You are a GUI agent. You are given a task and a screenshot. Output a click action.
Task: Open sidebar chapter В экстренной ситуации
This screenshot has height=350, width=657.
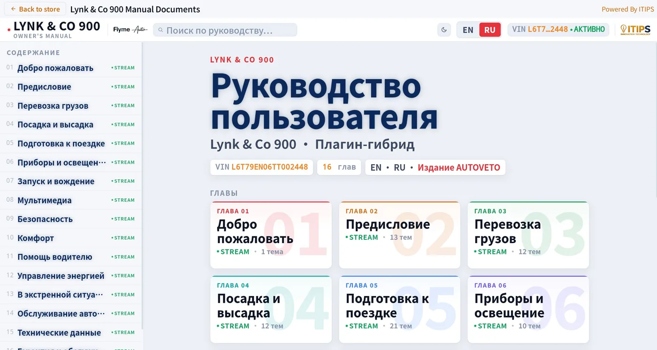71,295
